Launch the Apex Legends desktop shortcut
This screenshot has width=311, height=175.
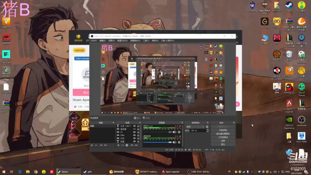pyautogui.click(x=289, y=106)
